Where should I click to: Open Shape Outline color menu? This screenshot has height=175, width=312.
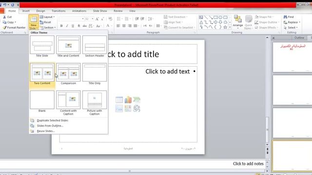(267, 22)
